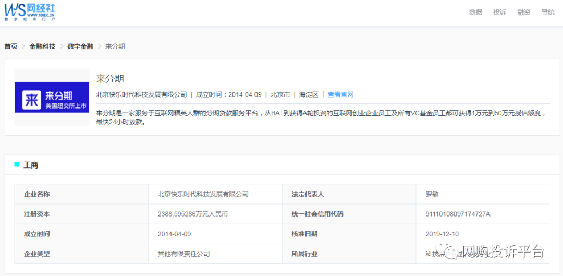
Task: Click the 海淀区 district text
Action: (x=309, y=94)
